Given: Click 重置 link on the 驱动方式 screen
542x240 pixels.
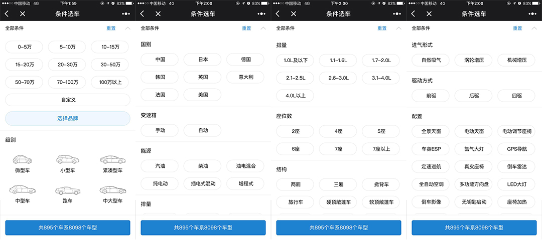Looking at the screenshot, I should [517, 29].
